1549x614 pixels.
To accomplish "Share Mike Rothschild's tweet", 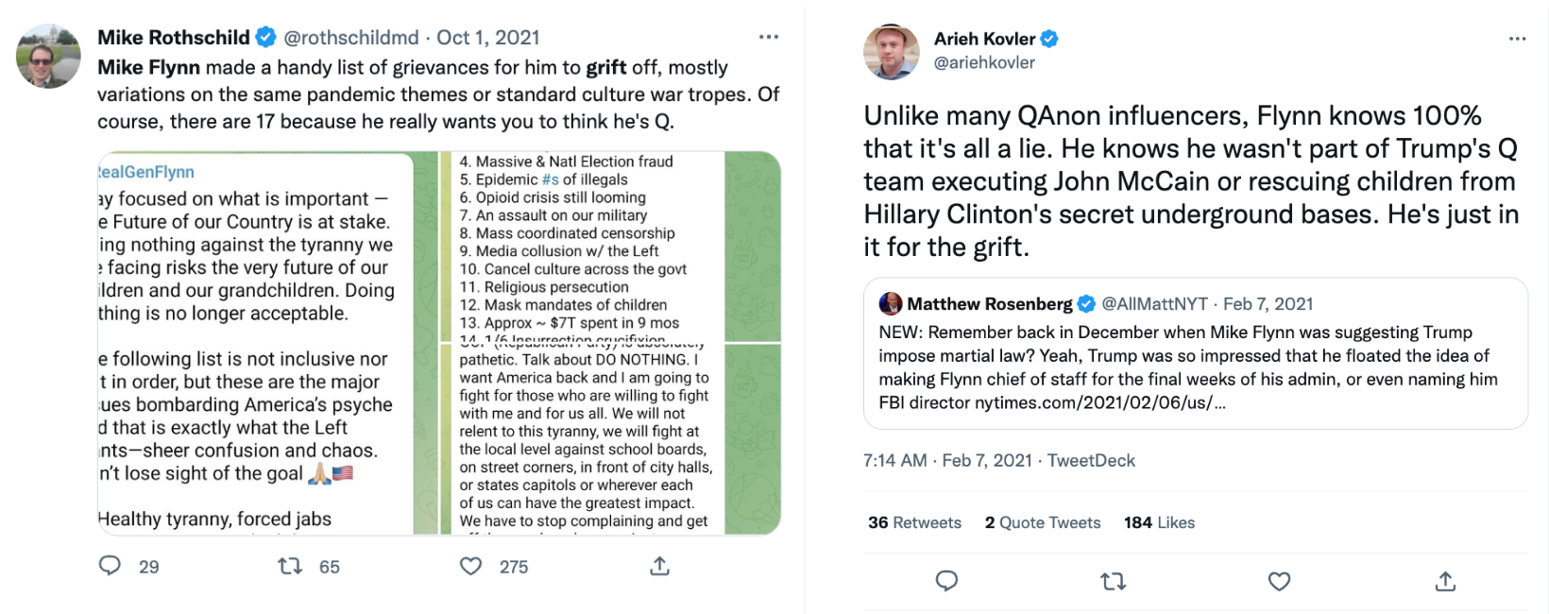I will click(659, 566).
